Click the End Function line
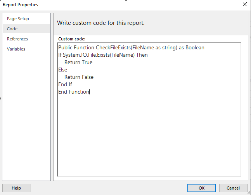Viewport: 251px width, 195px height. 74,92
